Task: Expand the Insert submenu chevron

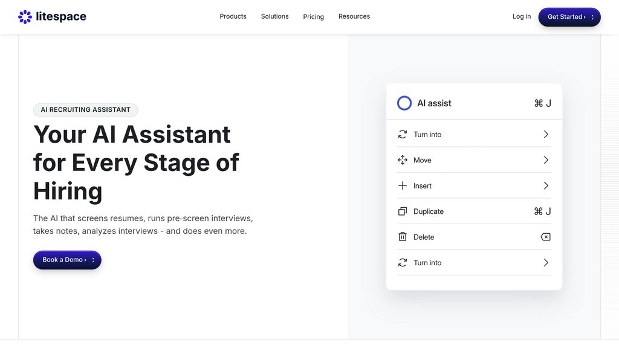Action: point(546,186)
